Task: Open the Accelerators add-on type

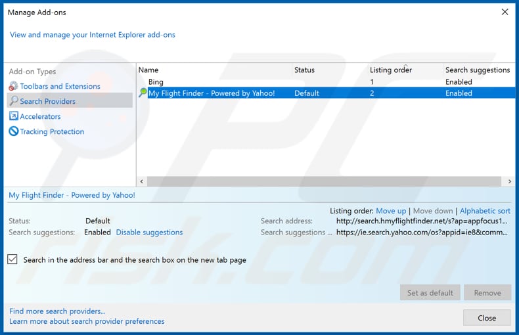Action: pos(40,116)
